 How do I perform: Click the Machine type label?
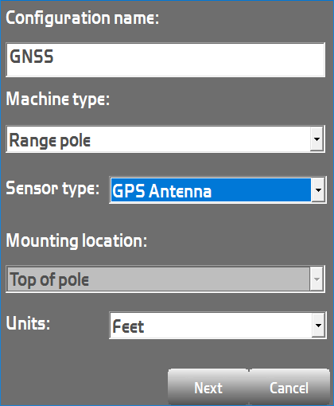click(58, 100)
